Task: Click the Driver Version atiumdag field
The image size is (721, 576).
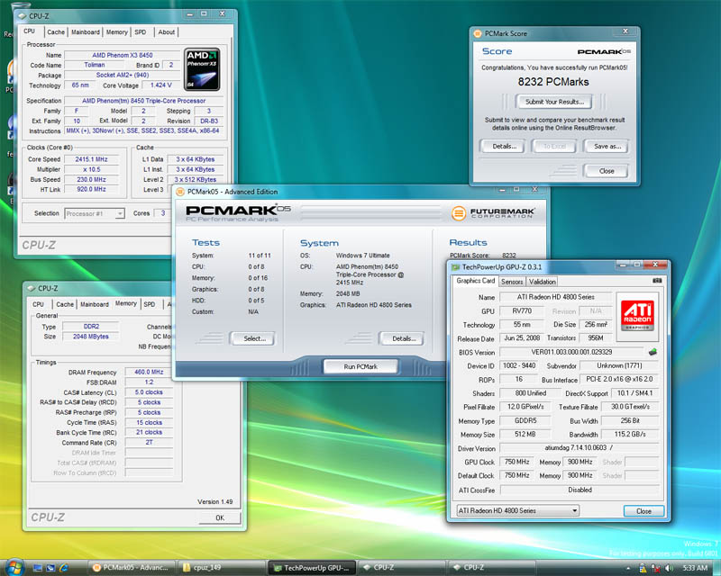Action: tap(580, 448)
